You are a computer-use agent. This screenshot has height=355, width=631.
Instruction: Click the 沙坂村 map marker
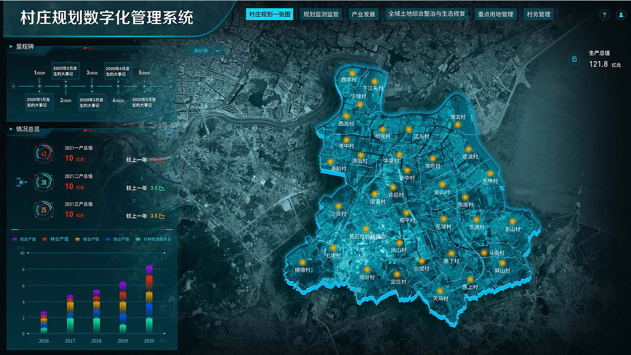338,206
